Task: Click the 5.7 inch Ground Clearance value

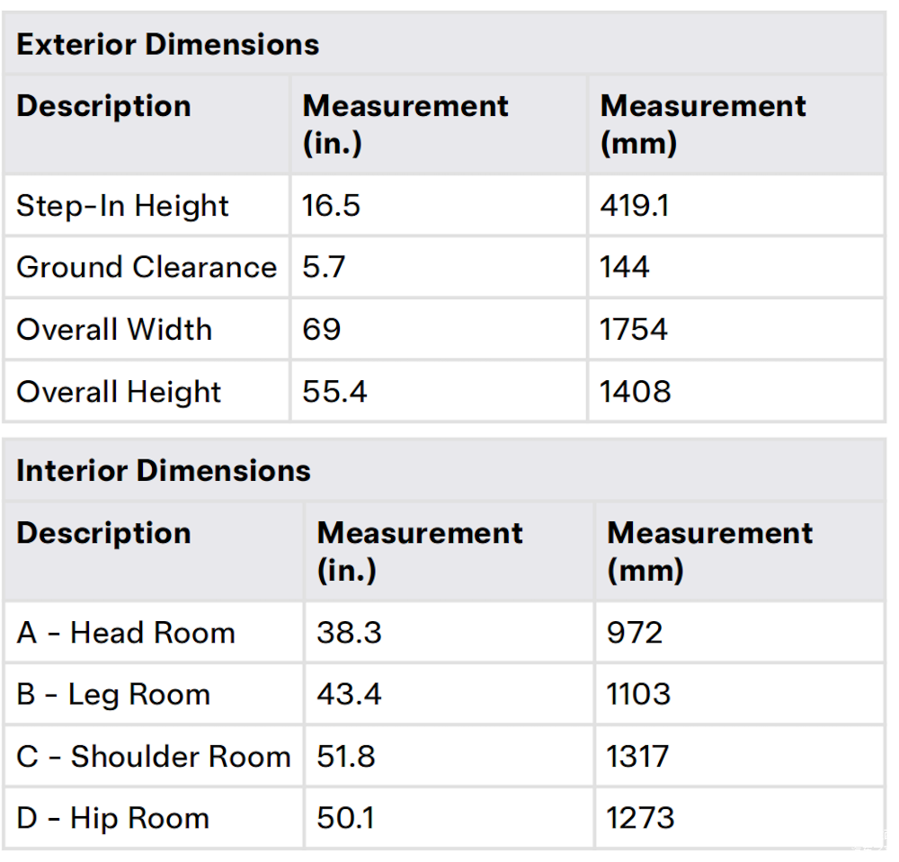Action: (324, 267)
